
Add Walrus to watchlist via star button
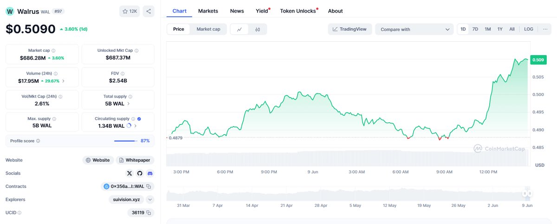[x=130, y=11]
